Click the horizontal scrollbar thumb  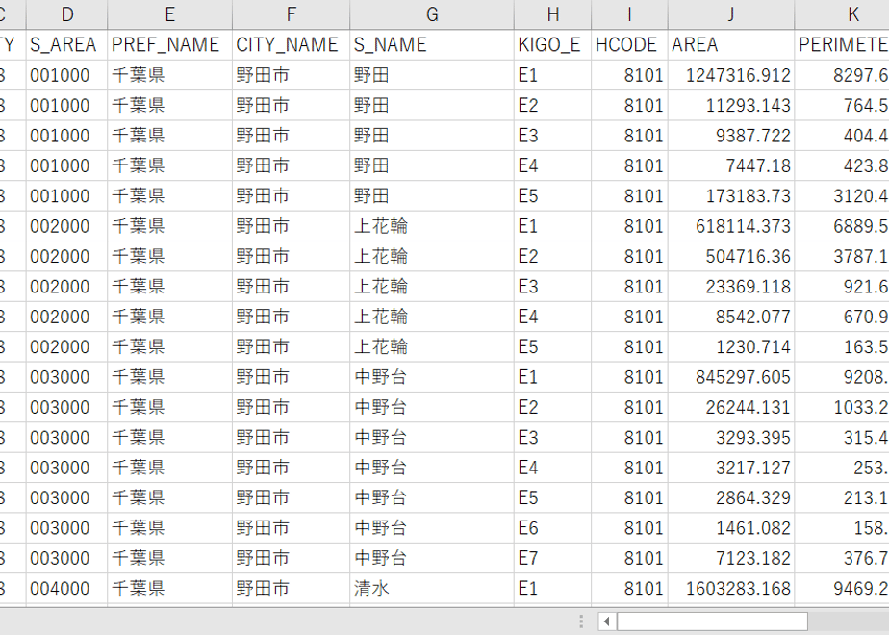[712, 622]
